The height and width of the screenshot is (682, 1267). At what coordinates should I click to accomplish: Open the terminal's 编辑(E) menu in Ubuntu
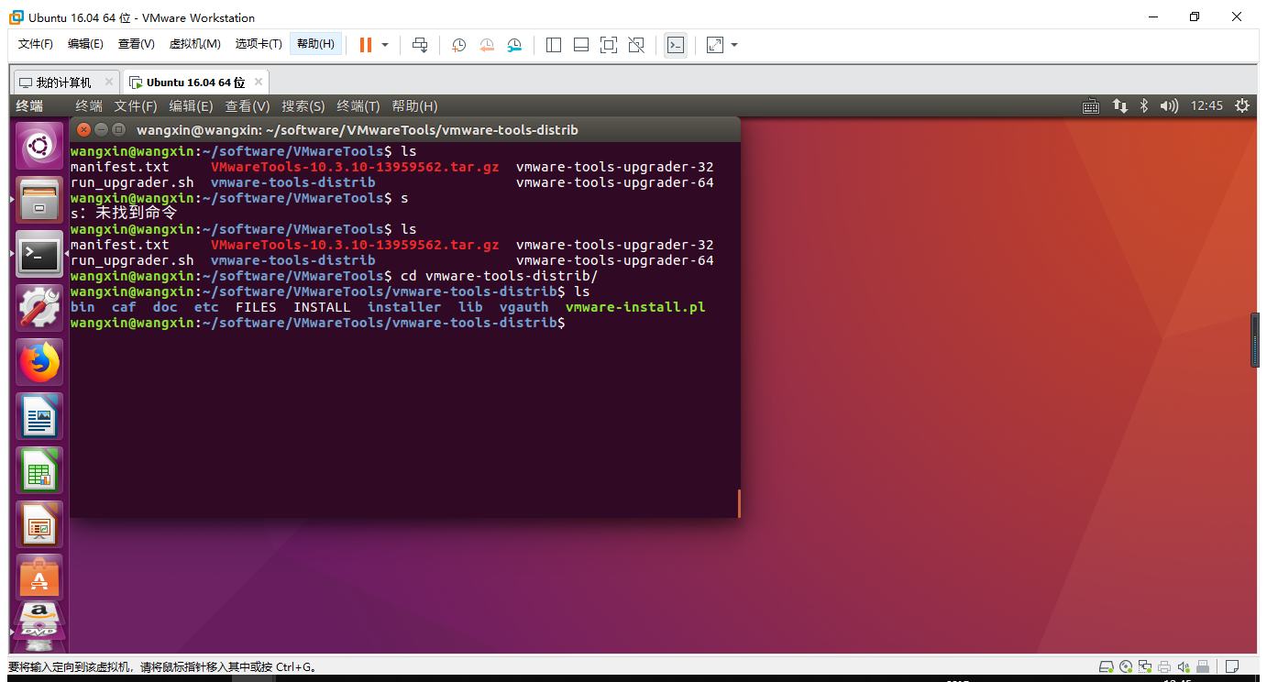click(x=191, y=106)
